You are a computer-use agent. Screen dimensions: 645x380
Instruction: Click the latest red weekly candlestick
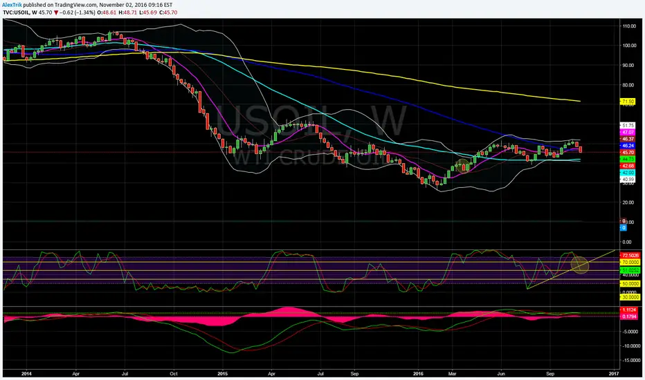581,149
